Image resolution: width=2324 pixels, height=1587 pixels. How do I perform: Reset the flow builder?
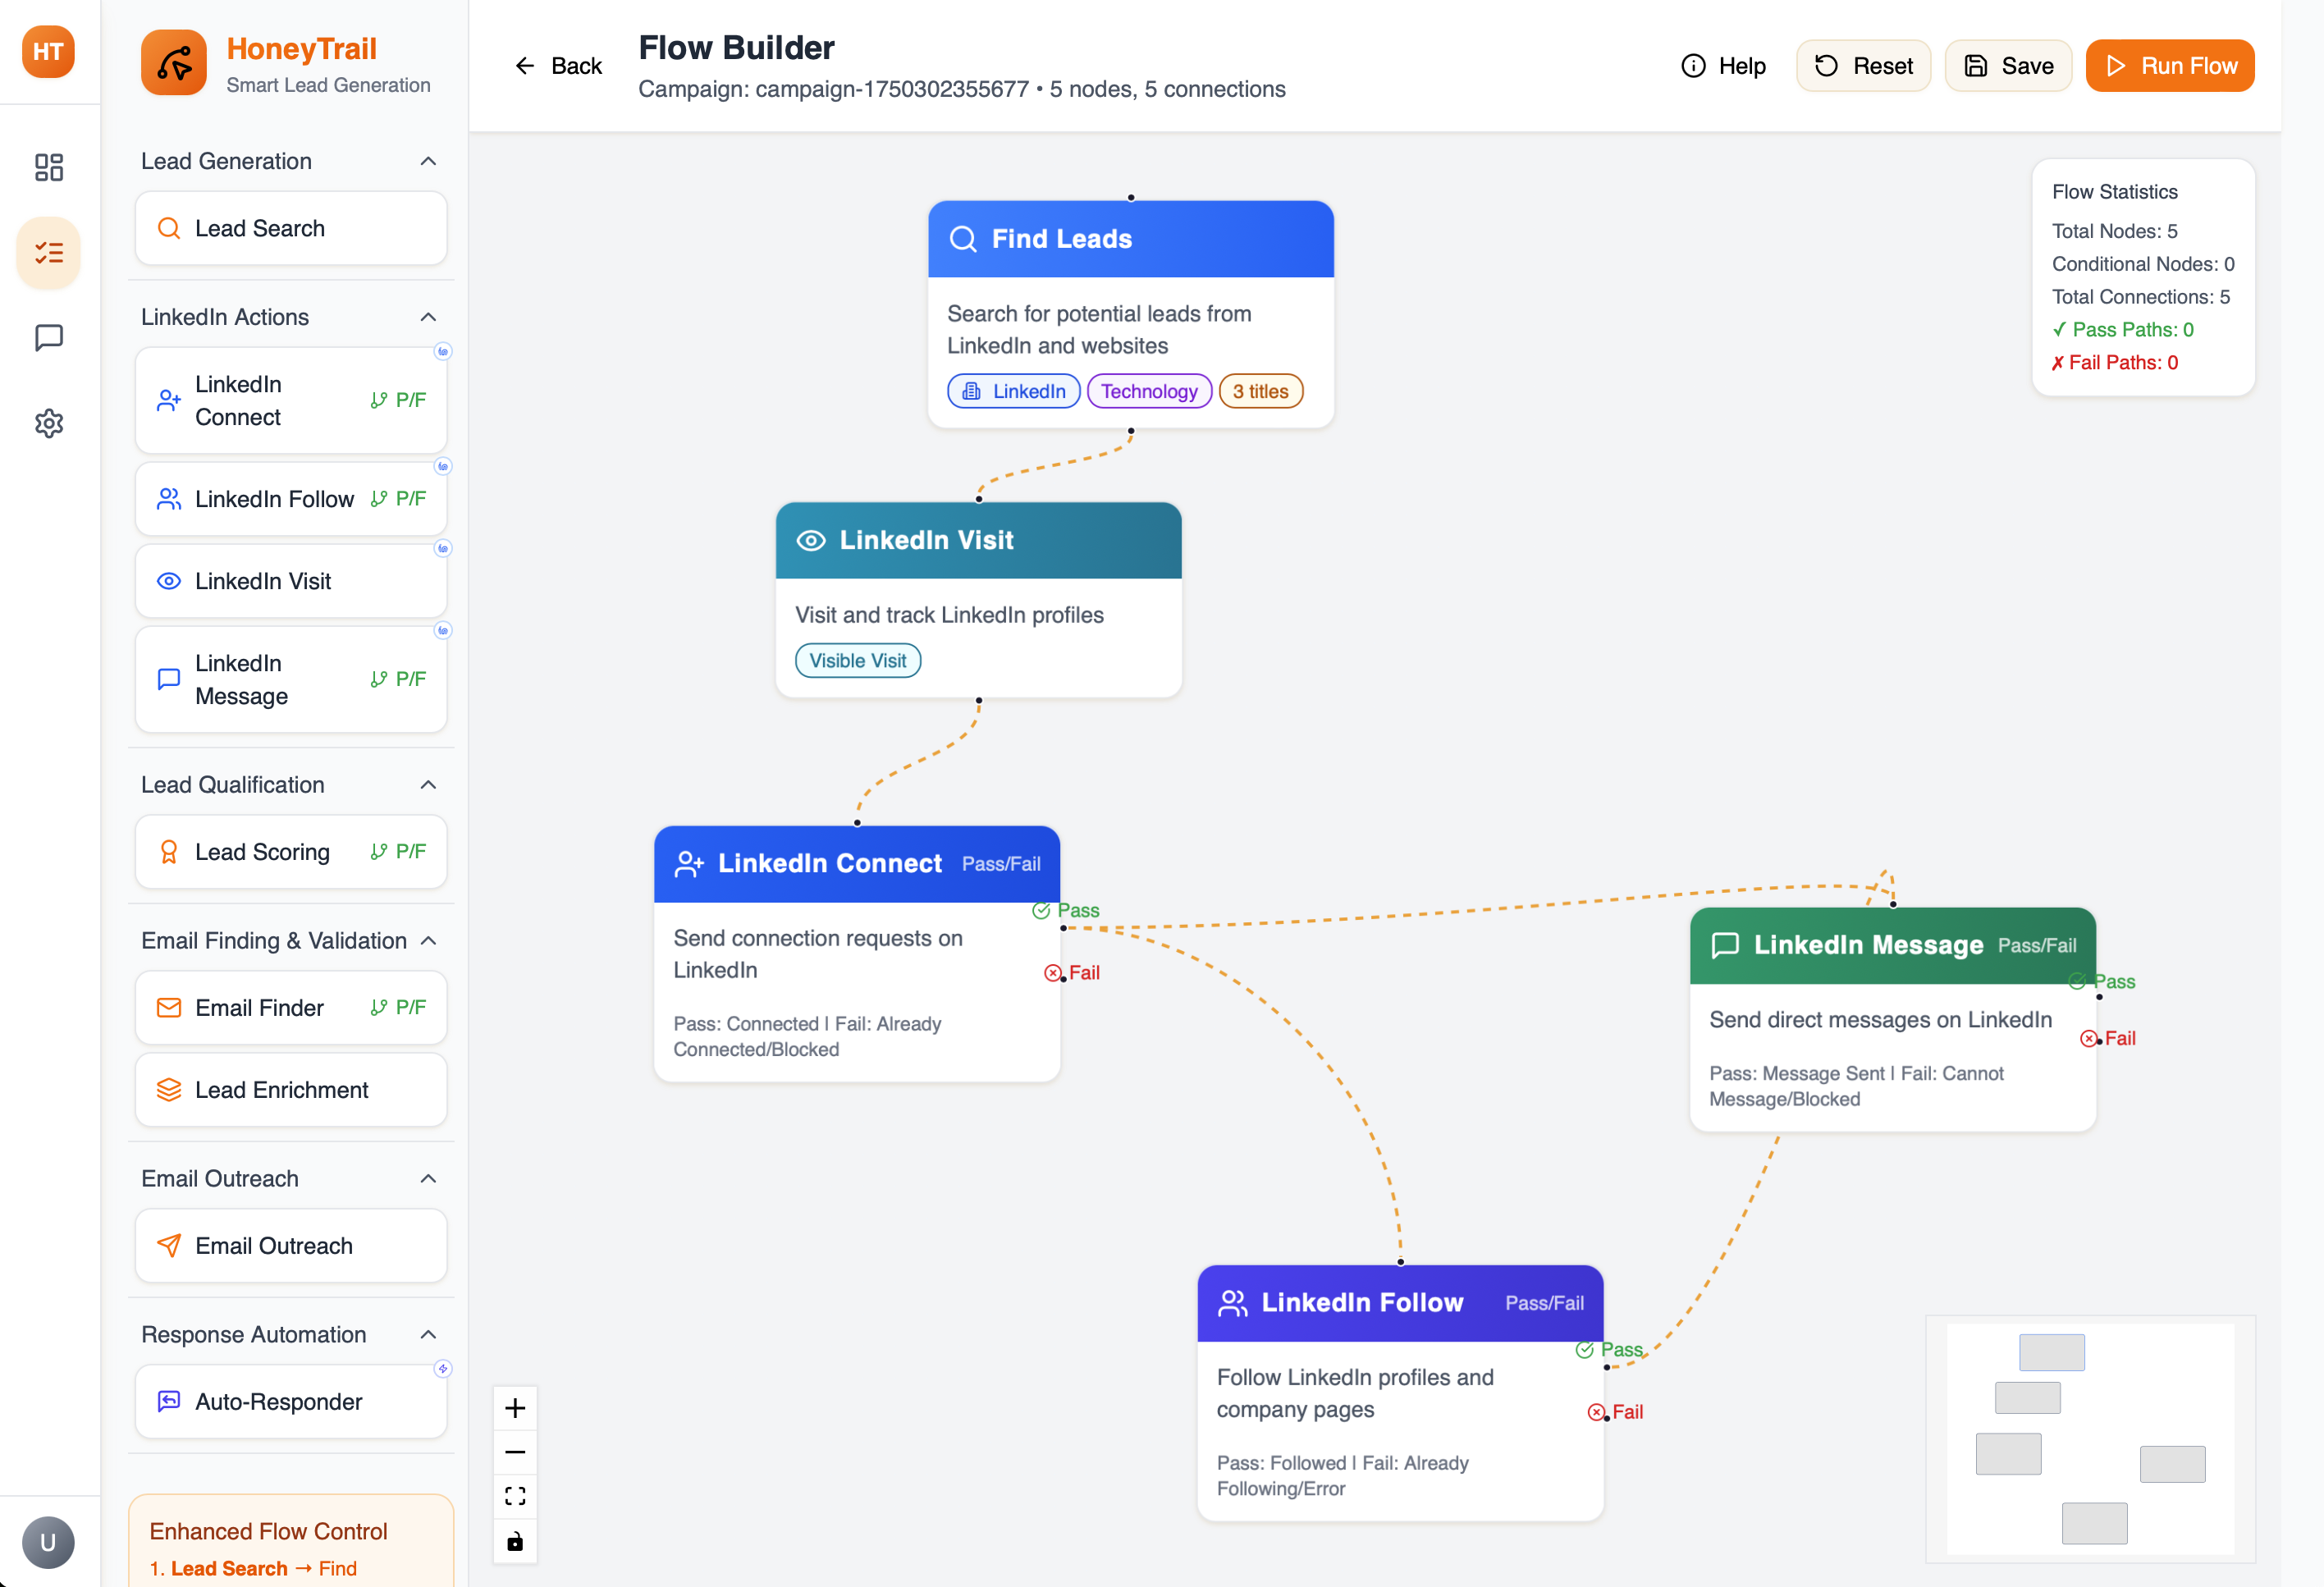1863,65
